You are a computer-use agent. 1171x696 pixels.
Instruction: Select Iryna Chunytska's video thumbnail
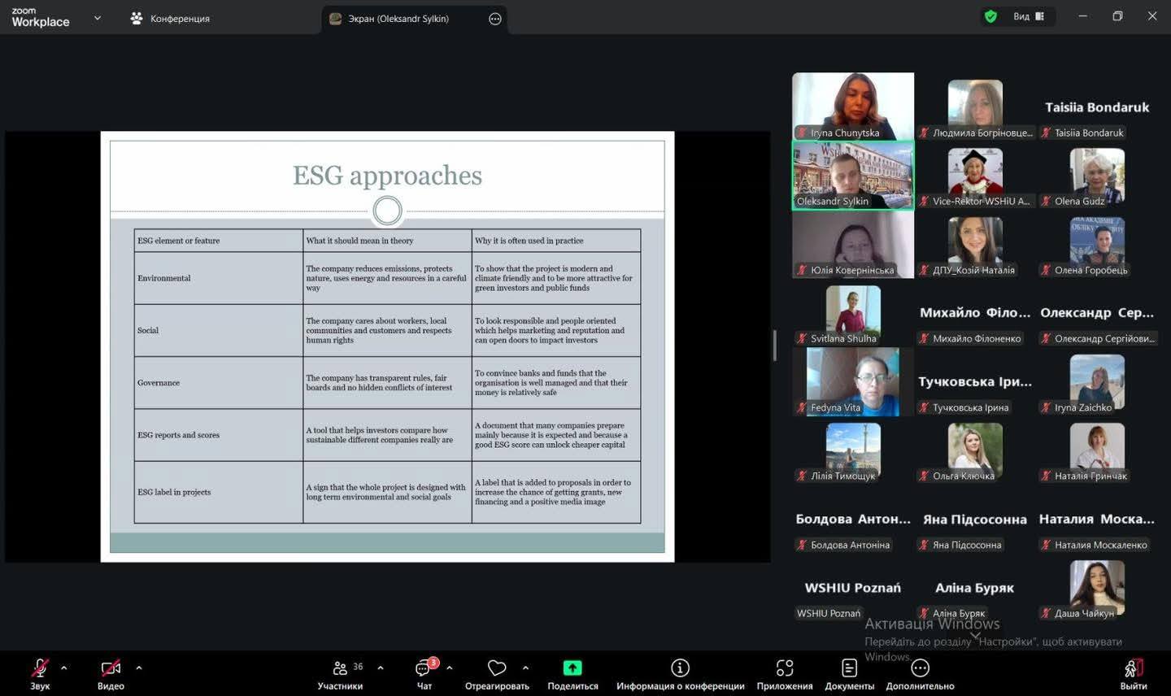pyautogui.click(x=852, y=106)
